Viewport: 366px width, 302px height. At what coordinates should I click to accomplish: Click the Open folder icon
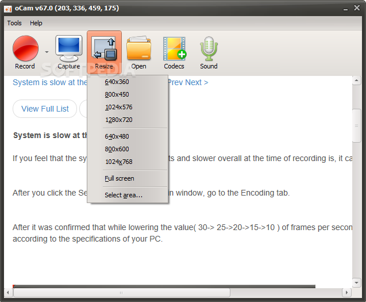tap(138, 49)
